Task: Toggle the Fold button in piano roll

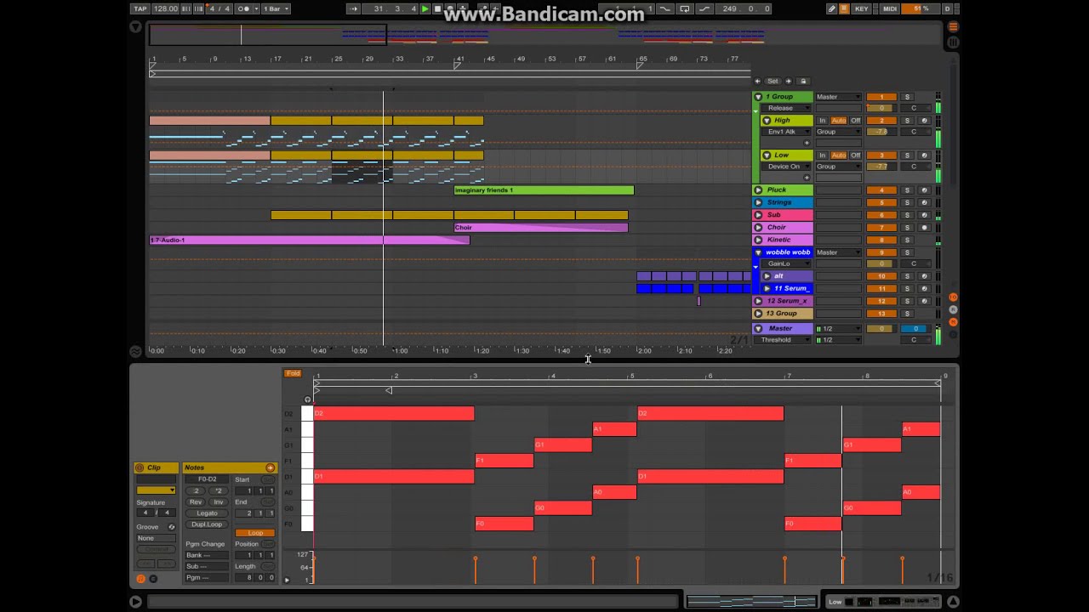Action: [x=293, y=373]
